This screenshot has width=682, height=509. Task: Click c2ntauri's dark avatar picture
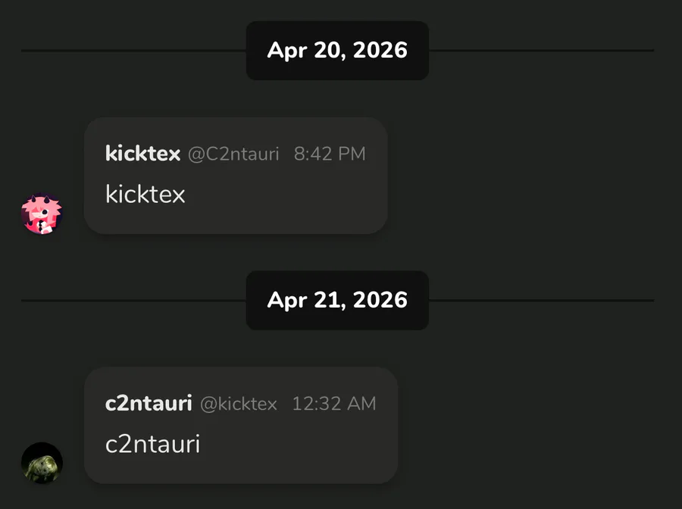[x=42, y=463]
